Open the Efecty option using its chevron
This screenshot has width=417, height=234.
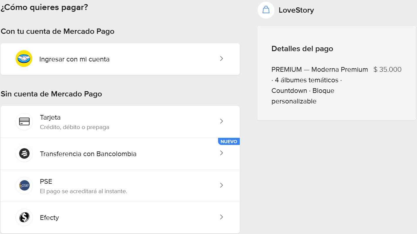coord(222,217)
